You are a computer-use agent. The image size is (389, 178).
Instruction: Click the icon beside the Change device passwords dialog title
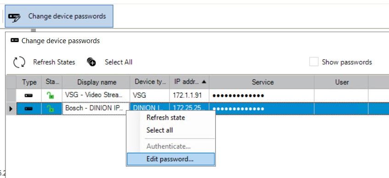coord(15,40)
